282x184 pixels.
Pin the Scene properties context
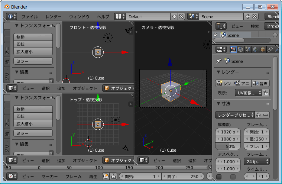[x=219, y=61]
